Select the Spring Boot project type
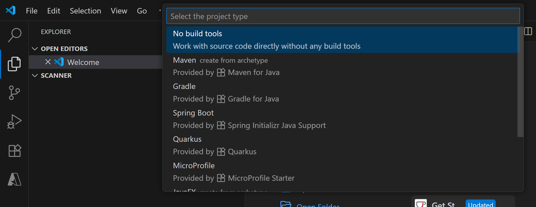Viewport: 536px width, 207px height. pos(341,119)
